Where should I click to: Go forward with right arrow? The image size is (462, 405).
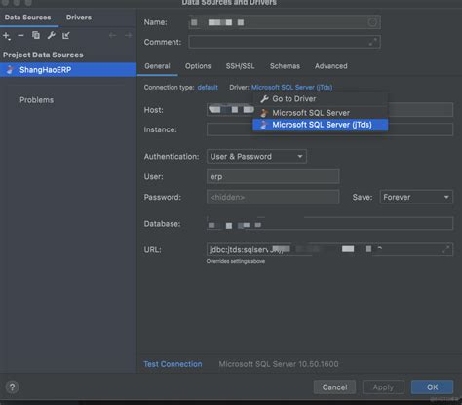click(x=129, y=35)
